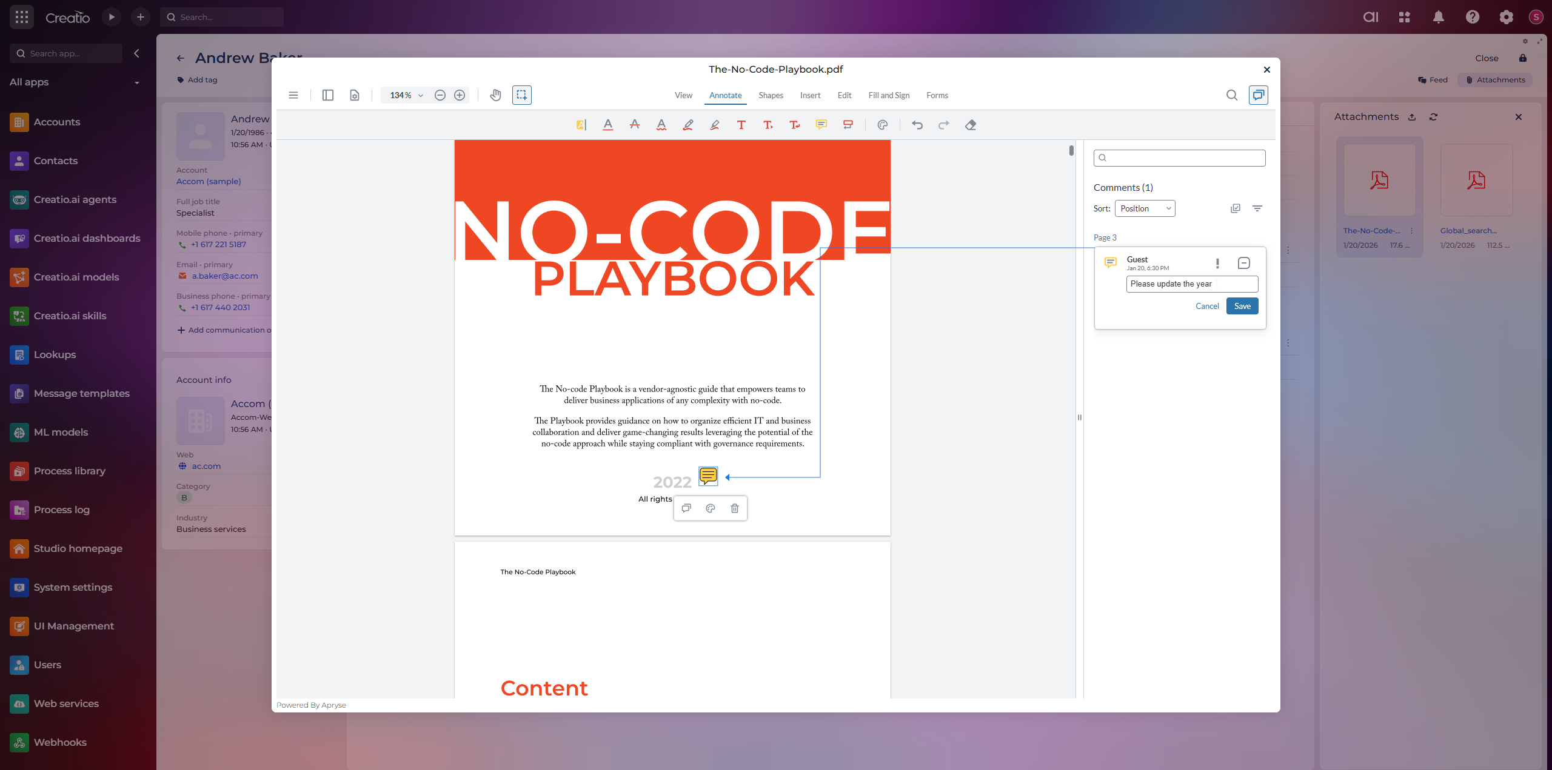
Task: Select the strikeout text tool
Action: click(x=634, y=125)
